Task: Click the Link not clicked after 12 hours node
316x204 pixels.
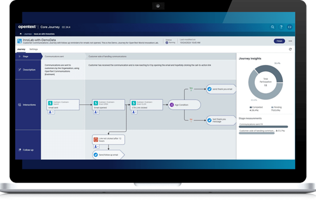Action: coord(109,140)
